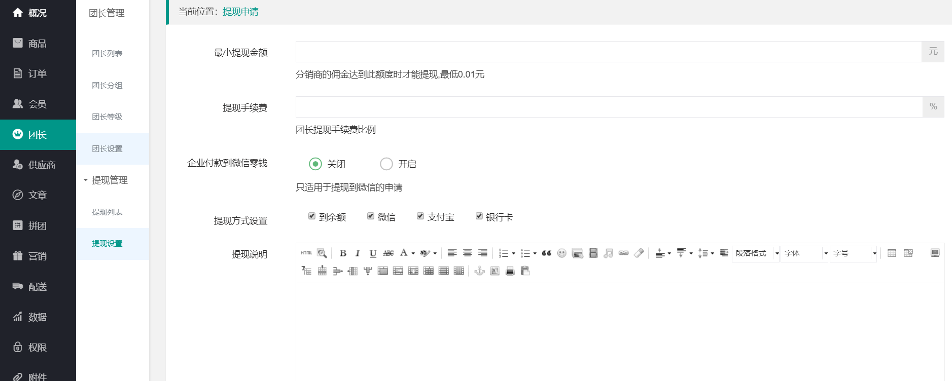Open the 商品 menu

point(38,43)
